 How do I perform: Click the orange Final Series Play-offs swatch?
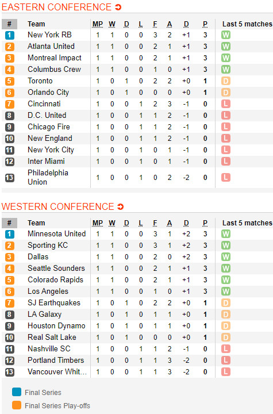[17, 405]
